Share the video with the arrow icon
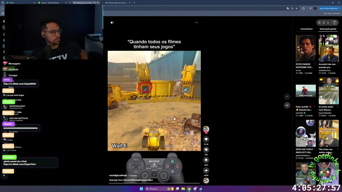The height and width of the screenshot is (192, 342). [206, 170]
